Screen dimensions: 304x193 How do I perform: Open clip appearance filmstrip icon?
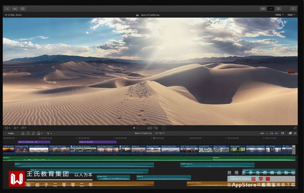(283, 133)
